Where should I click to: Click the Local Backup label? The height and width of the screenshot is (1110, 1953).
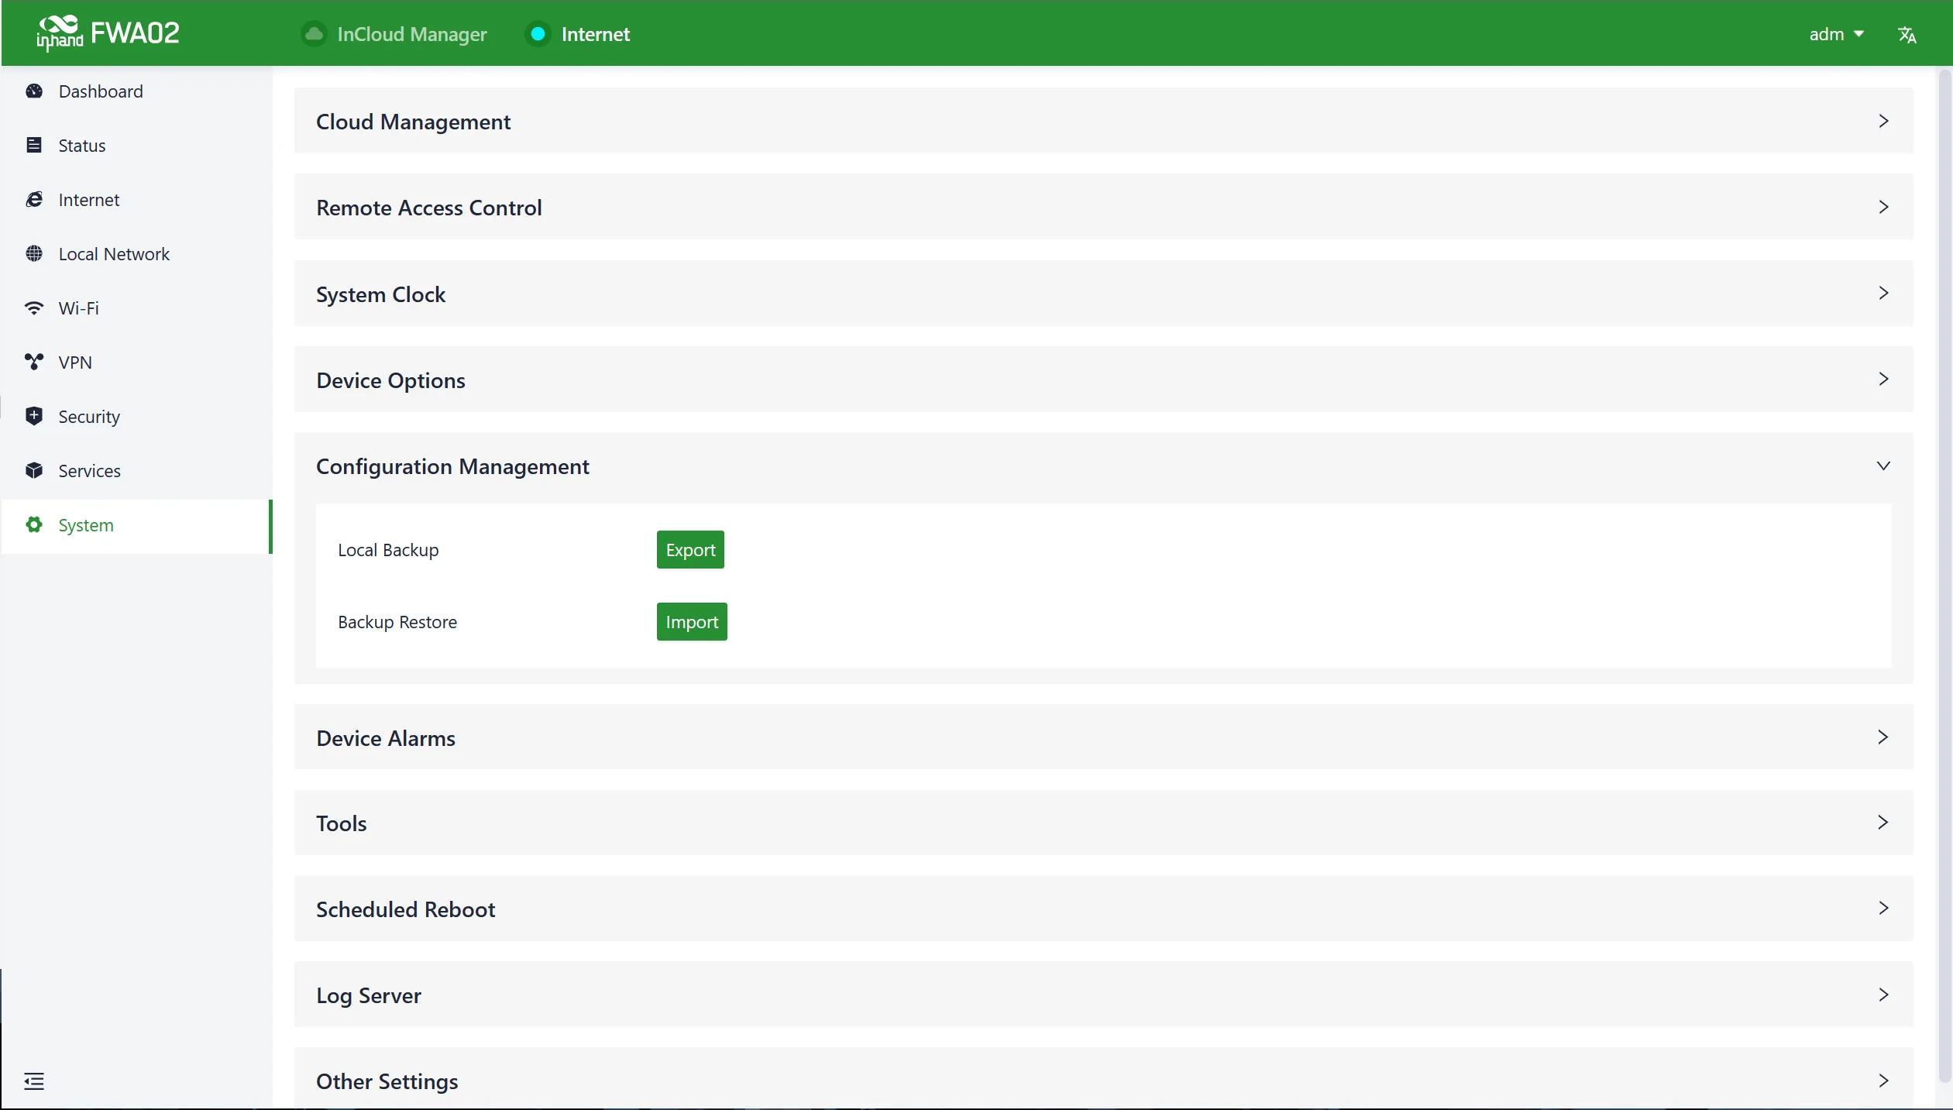[388, 550]
